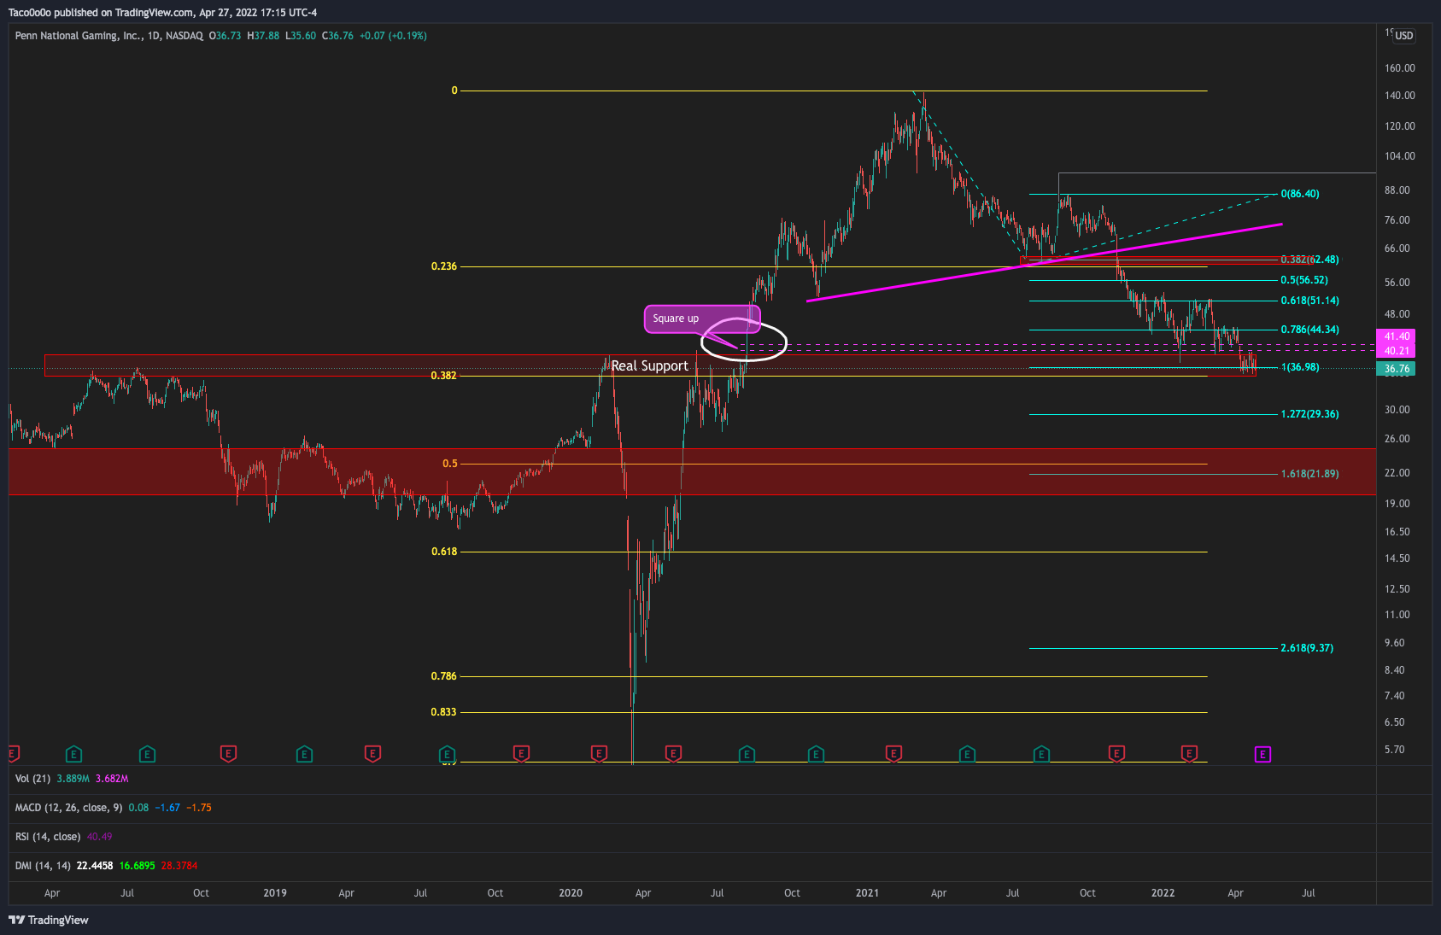This screenshot has height=935, width=1441.
Task: Click the yellow '0.236' retracement label
Action: coord(443,266)
